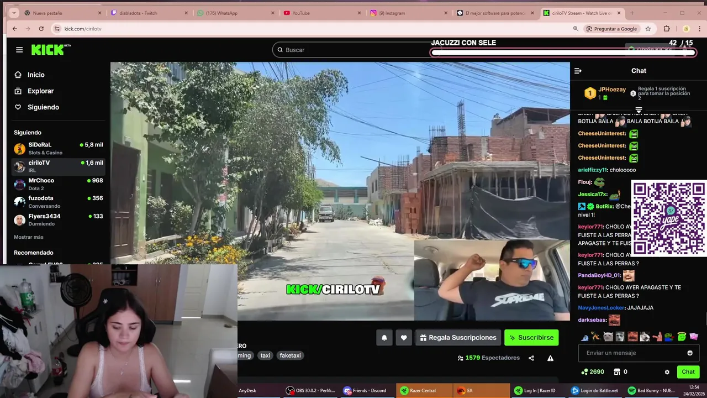Switch to Nueva pestaña browser tab

pos(62,13)
